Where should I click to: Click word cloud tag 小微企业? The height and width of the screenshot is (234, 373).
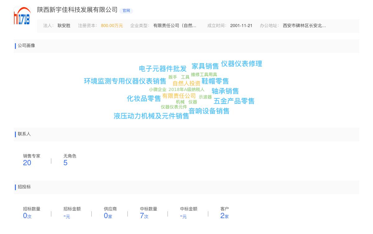point(158,90)
